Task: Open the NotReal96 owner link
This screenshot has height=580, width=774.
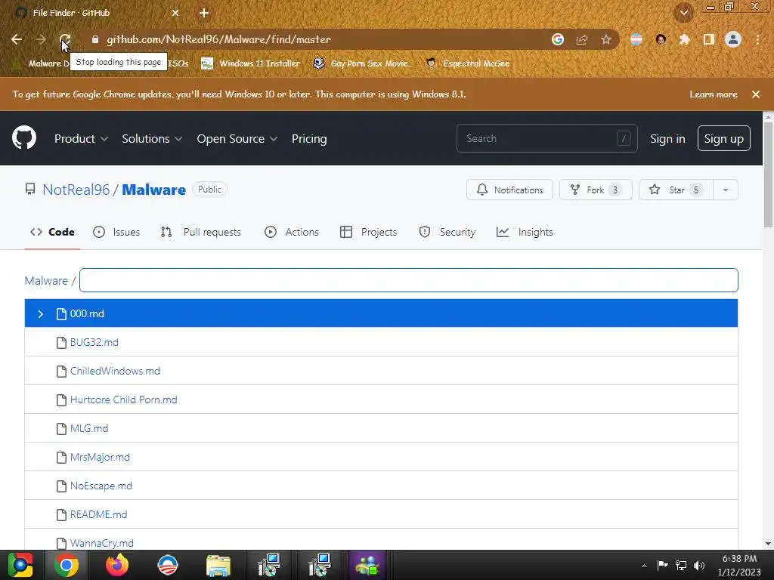Action: (76, 190)
